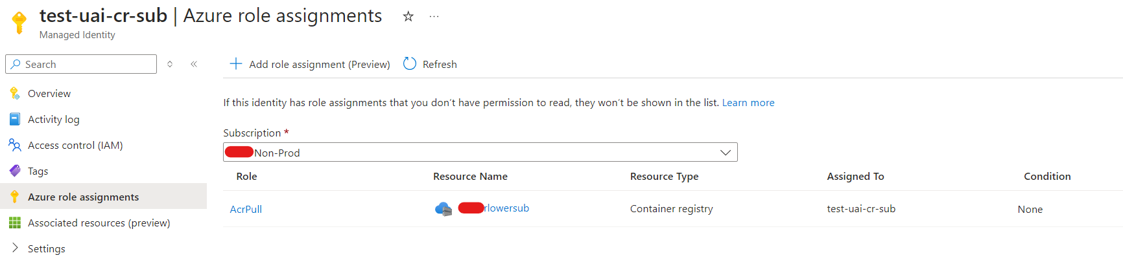Follow the Learn more link
The image size is (1123, 262).
point(748,102)
